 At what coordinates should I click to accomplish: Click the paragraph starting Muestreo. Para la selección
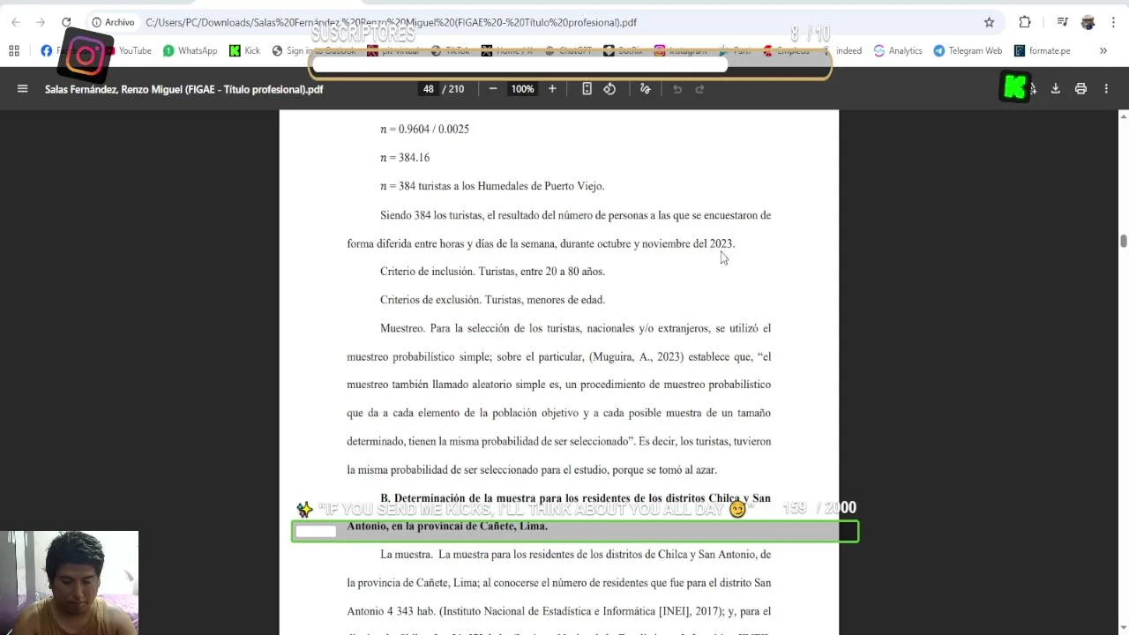pyautogui.click(x=558, y=399)
